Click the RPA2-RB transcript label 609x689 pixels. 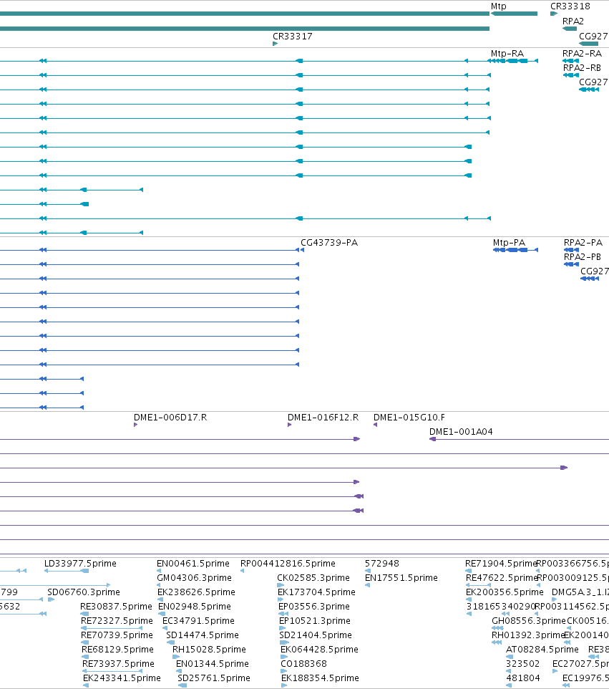(x=583, y=67)
